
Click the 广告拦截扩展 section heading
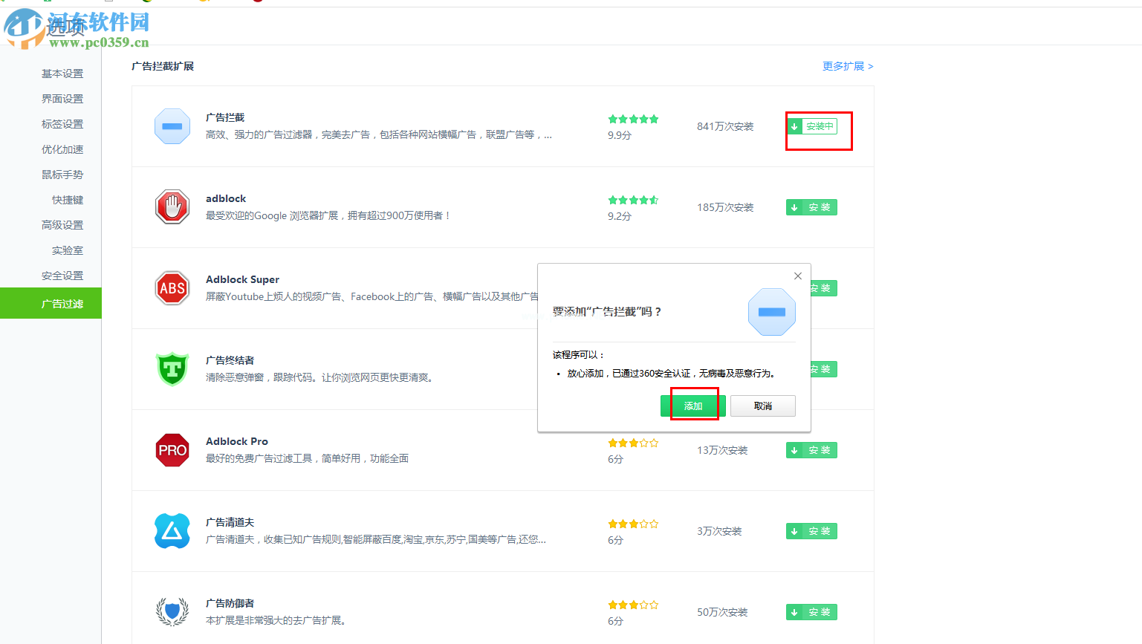tap(163, 66)
